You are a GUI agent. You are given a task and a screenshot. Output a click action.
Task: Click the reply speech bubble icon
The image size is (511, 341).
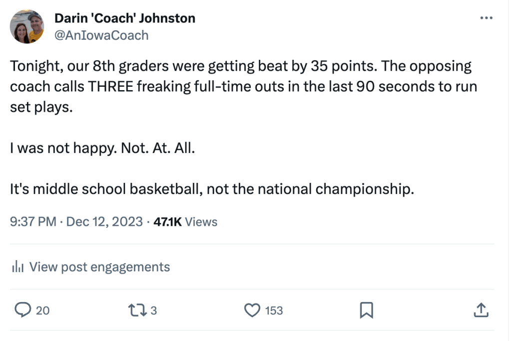21,310
